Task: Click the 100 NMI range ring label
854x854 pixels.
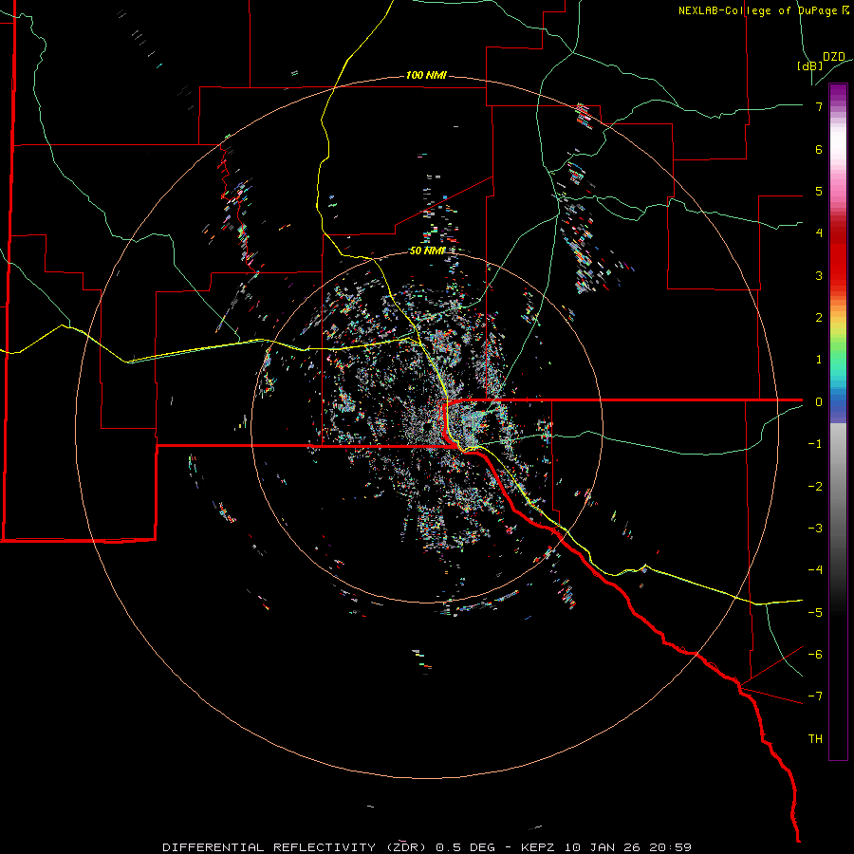Action: click(426, 75)
